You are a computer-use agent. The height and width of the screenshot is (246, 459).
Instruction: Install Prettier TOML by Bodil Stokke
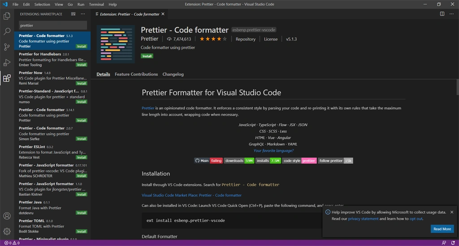(x=82, y=231)
